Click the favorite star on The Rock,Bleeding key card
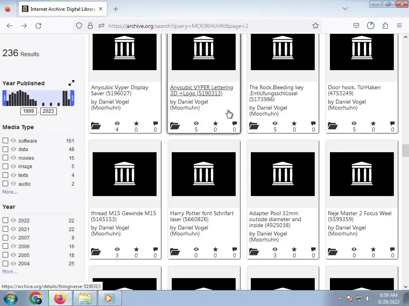The image size is (409, 306). pos(294,124)
